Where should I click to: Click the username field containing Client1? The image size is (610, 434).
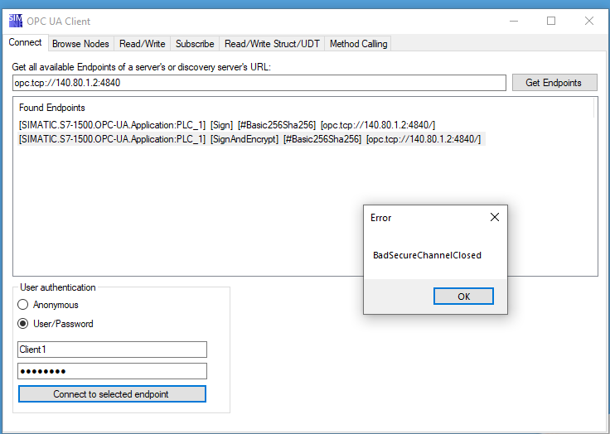(112, 350)
